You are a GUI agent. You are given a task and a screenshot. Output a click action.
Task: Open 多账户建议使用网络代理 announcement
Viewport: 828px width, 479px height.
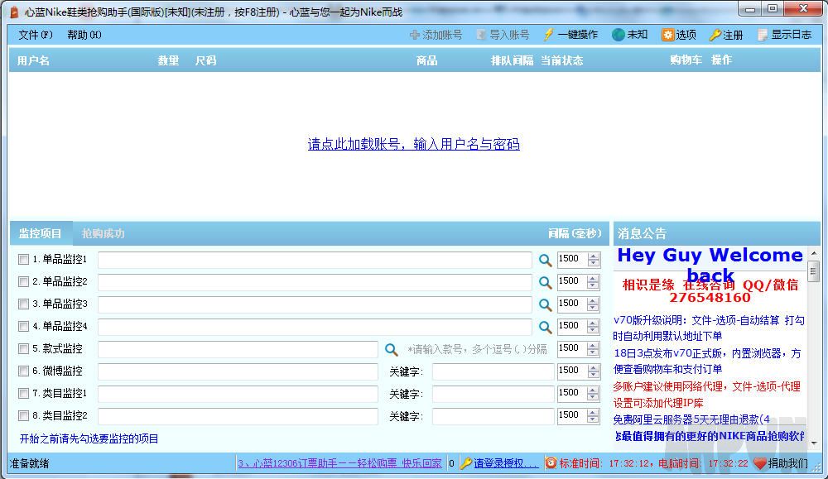pos(706,395)
